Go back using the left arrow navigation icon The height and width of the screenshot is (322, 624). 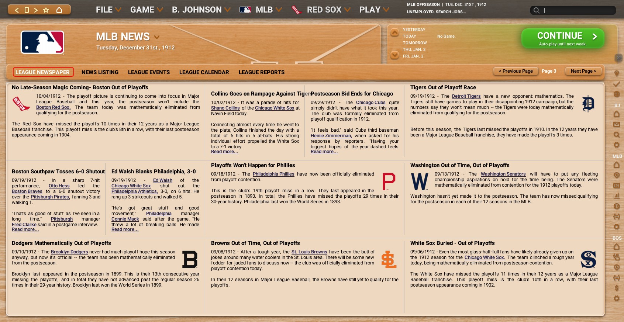point(17,10)
